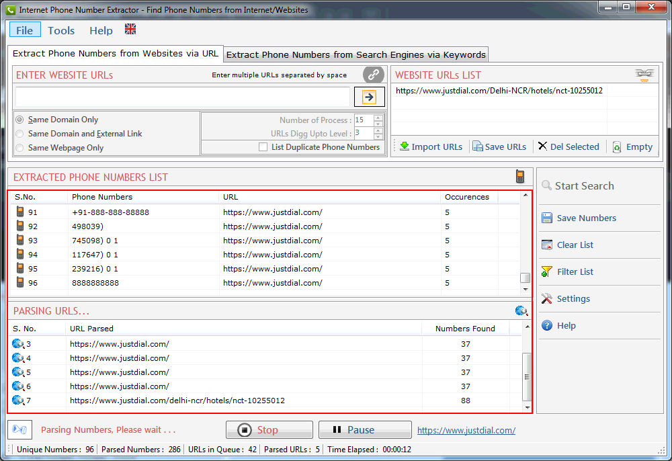Click the Unique Numbers status bar entry

point(55,450)
